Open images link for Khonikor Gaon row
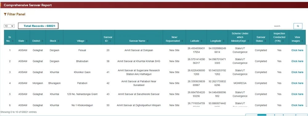The width and height of the screenshot is (308, 116). coord(297,72)
